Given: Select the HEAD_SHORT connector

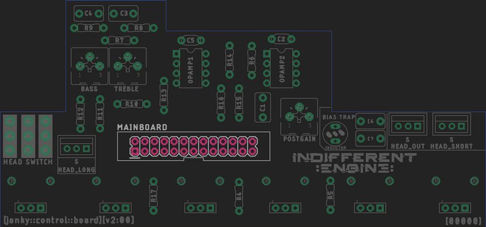Looking at the screenshot, I should pyautogui.click(x=452, y=124).
